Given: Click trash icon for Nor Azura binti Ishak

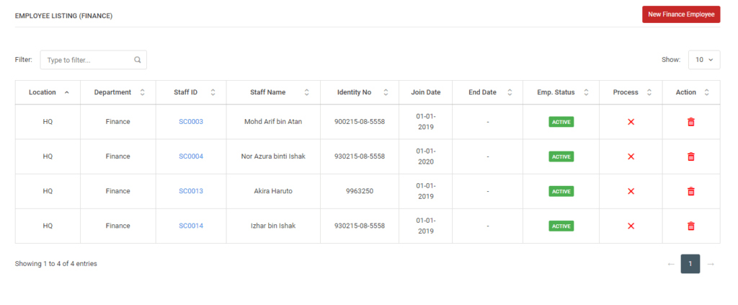Looking at the screenshot, I should coord(691,156).
